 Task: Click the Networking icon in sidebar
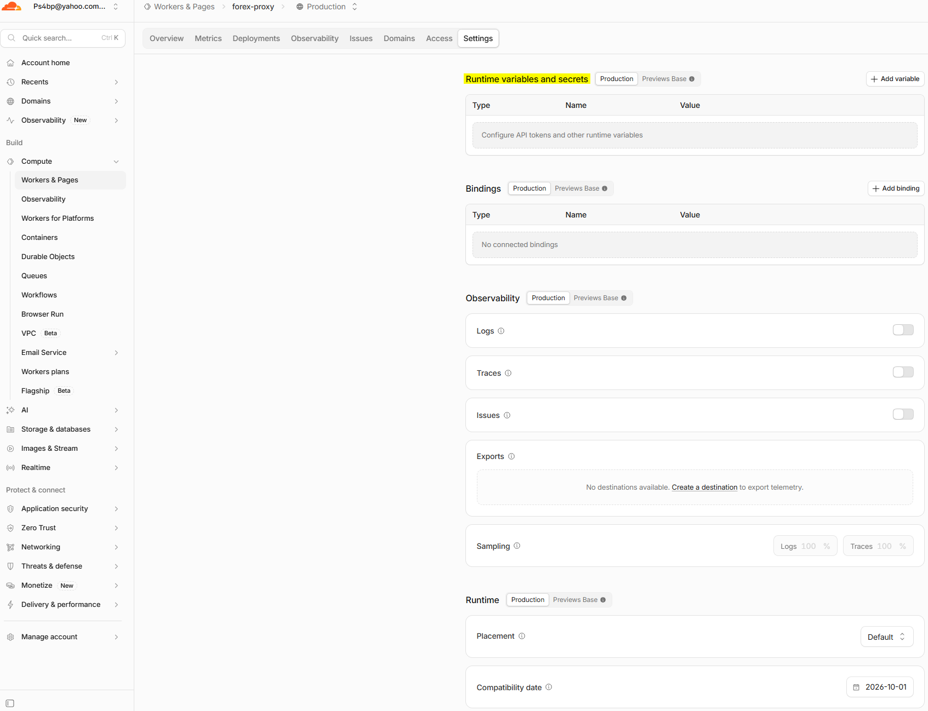tap(10, 547)
